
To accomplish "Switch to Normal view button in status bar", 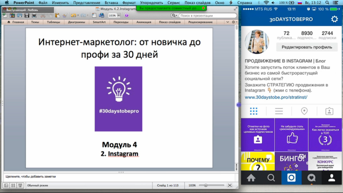I will (6, 186).
